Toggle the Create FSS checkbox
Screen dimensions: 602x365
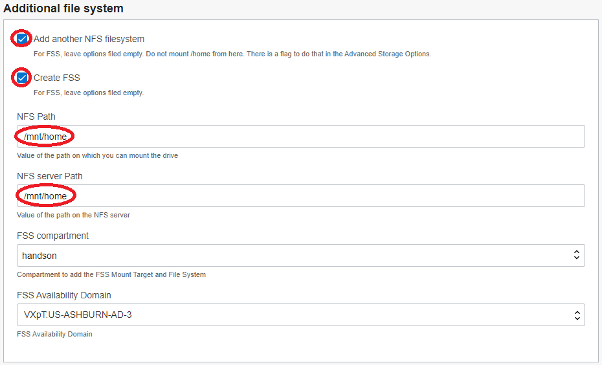pos(22,78)
